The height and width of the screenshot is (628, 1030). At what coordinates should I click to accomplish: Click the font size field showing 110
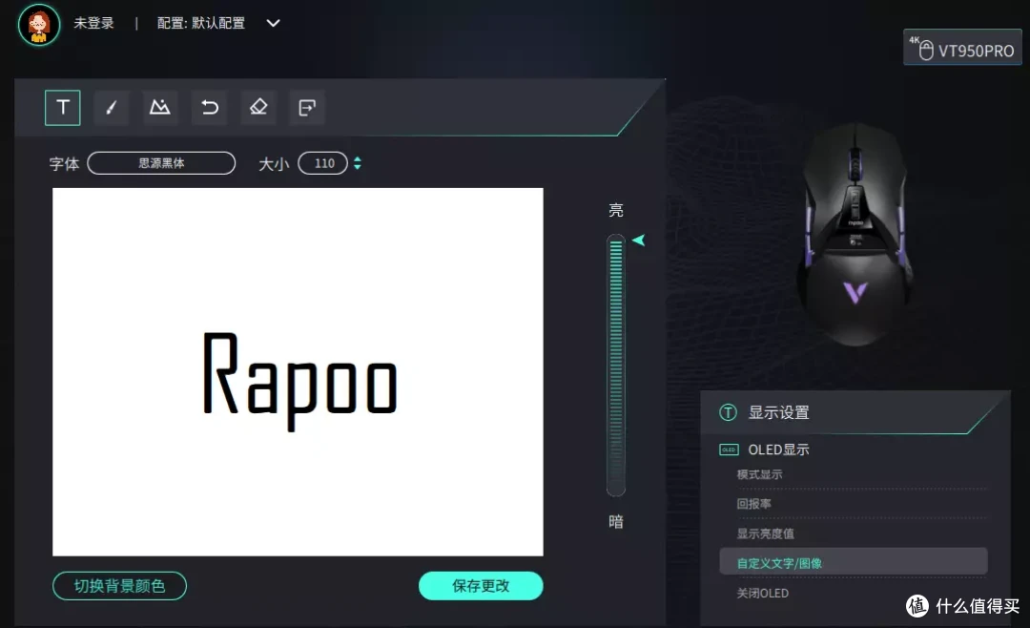click(322, 163)
